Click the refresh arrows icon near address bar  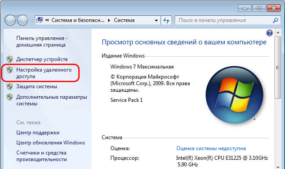166,20
